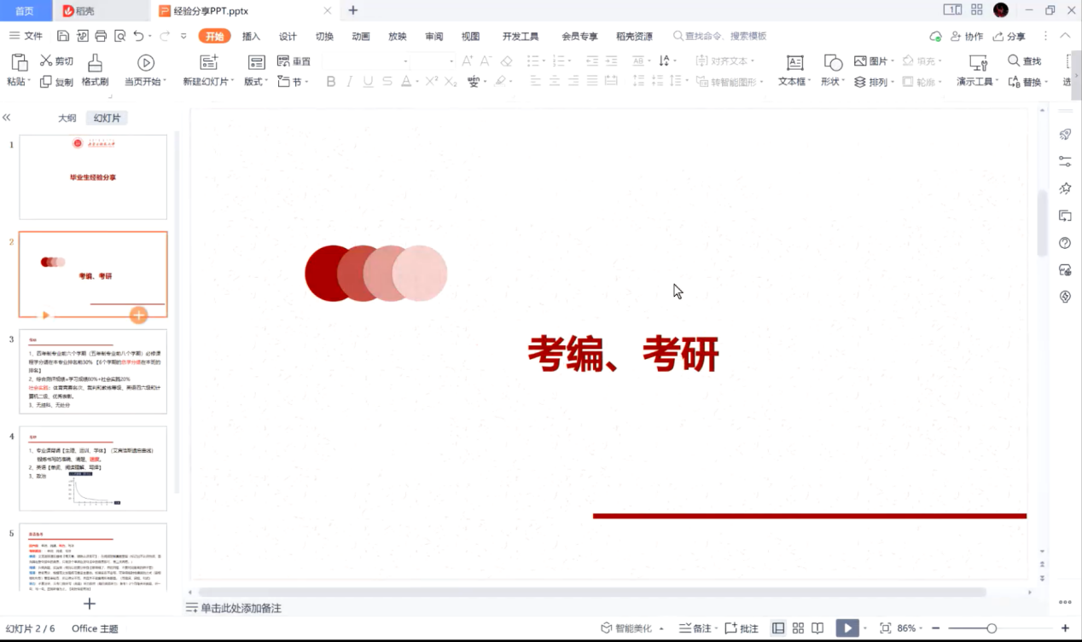Viewport: 1082px width, 642px height.
Task: Click the Save icon in quick toolbar
Action: (63, 37)
